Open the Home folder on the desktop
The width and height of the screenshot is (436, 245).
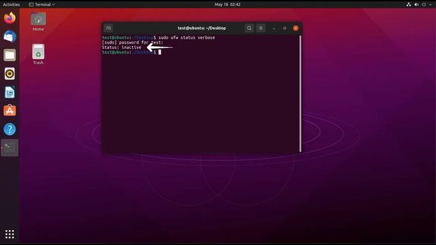pyautogui.click(x=38, y=22)
